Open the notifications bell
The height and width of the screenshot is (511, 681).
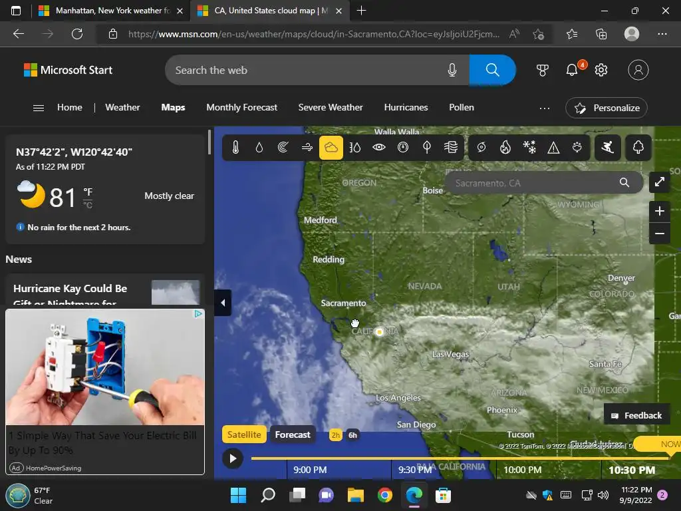(573, 70)
